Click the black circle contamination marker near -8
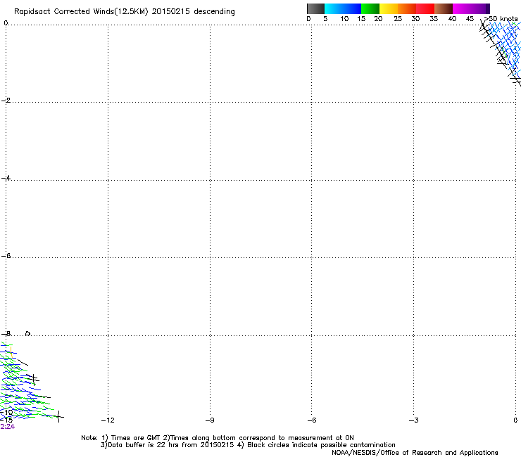This screenshot has height=457, width=521. click(x=28, y=333)
